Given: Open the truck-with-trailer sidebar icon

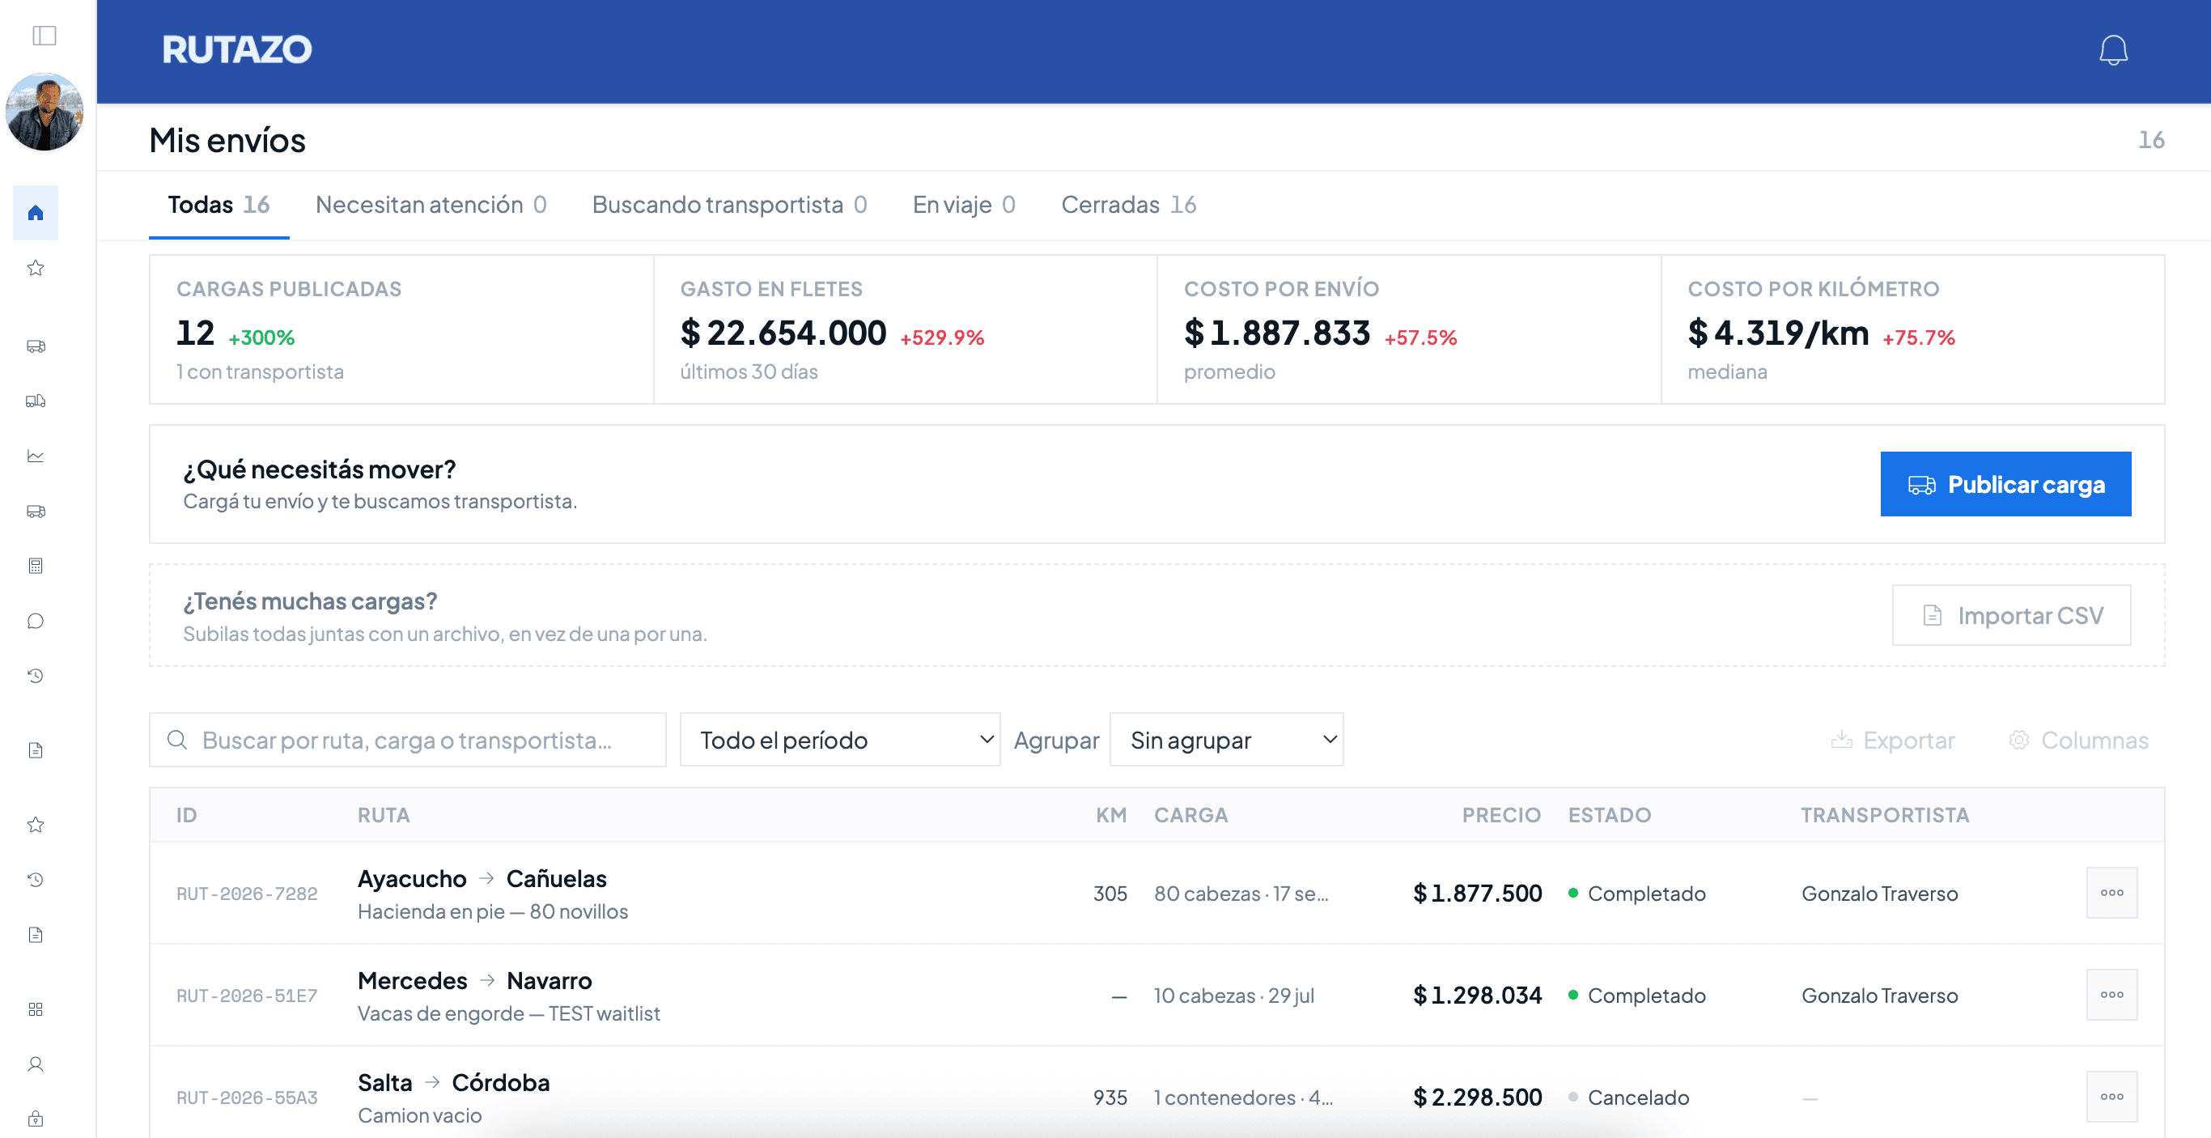Looking at the screenshot, I should [35, 401].
